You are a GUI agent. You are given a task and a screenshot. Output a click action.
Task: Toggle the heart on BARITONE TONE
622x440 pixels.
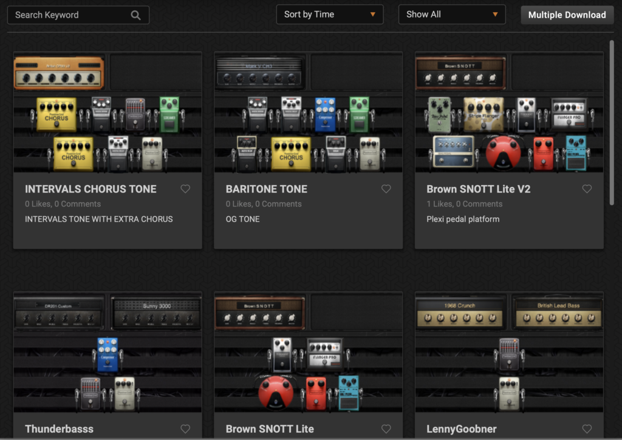coord(386,189)
